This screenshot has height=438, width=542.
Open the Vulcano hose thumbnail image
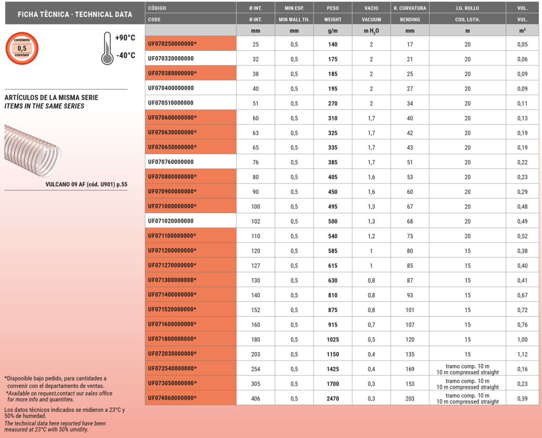tap(33, 150)
